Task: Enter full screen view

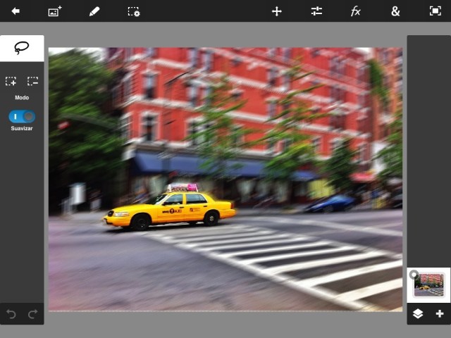Action: [x=435, y=11]
